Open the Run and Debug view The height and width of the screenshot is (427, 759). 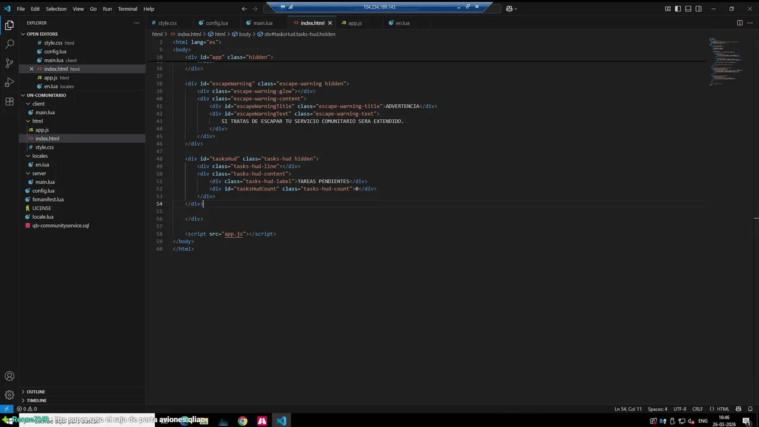(9, 82)
